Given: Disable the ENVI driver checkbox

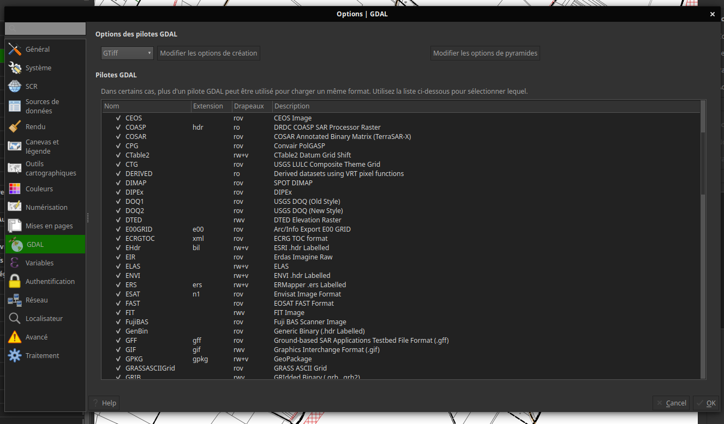Looking at the screenshot, I should pyautogui.click(x=118, y=275).
